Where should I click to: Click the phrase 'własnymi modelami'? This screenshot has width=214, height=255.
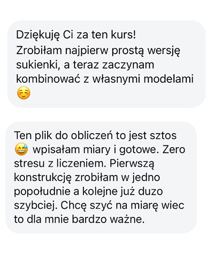click(x=143, y=79)
